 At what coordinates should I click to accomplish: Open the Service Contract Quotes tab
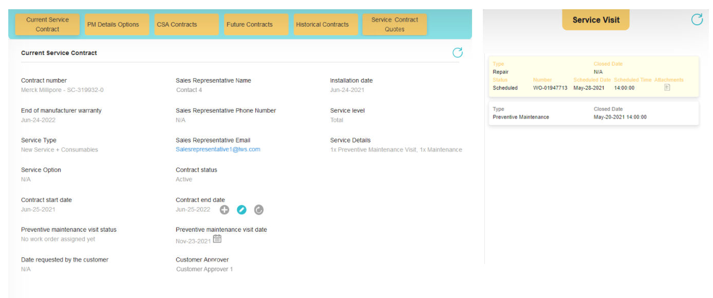395,24
